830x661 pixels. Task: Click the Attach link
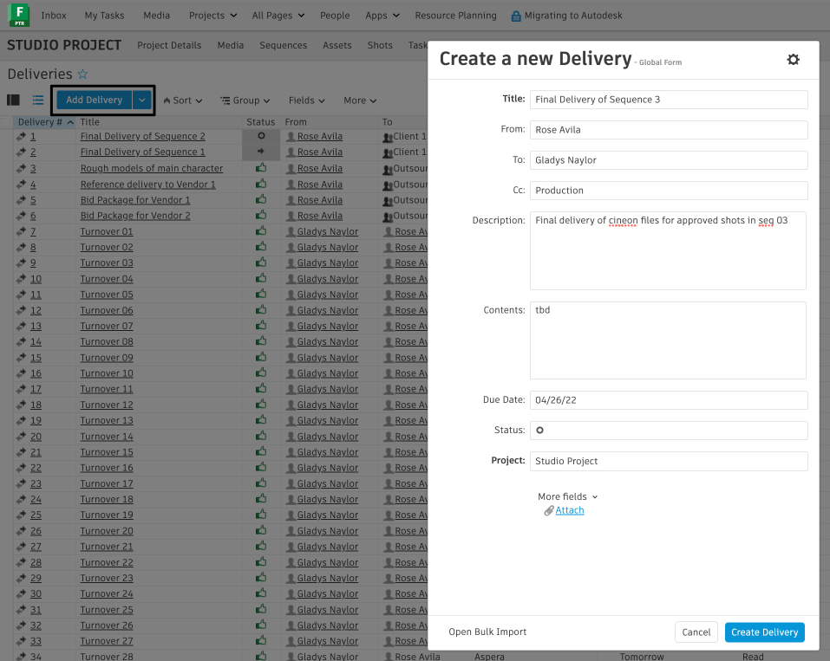click(570, 510)
